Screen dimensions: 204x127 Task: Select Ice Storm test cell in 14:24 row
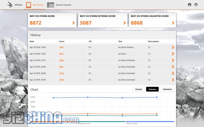pyautogui.click(x=122, y=54)
